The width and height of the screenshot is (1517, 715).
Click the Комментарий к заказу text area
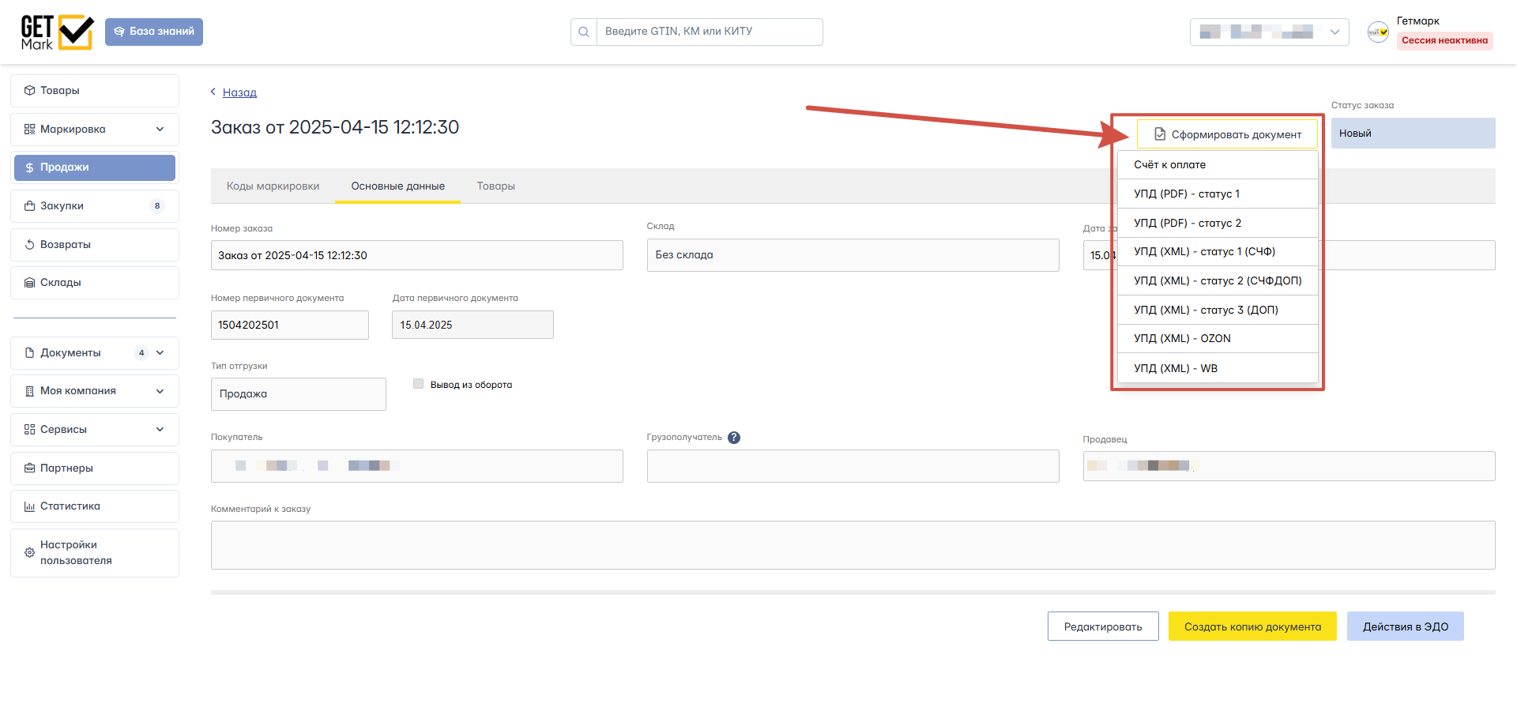tap(853, 545)
